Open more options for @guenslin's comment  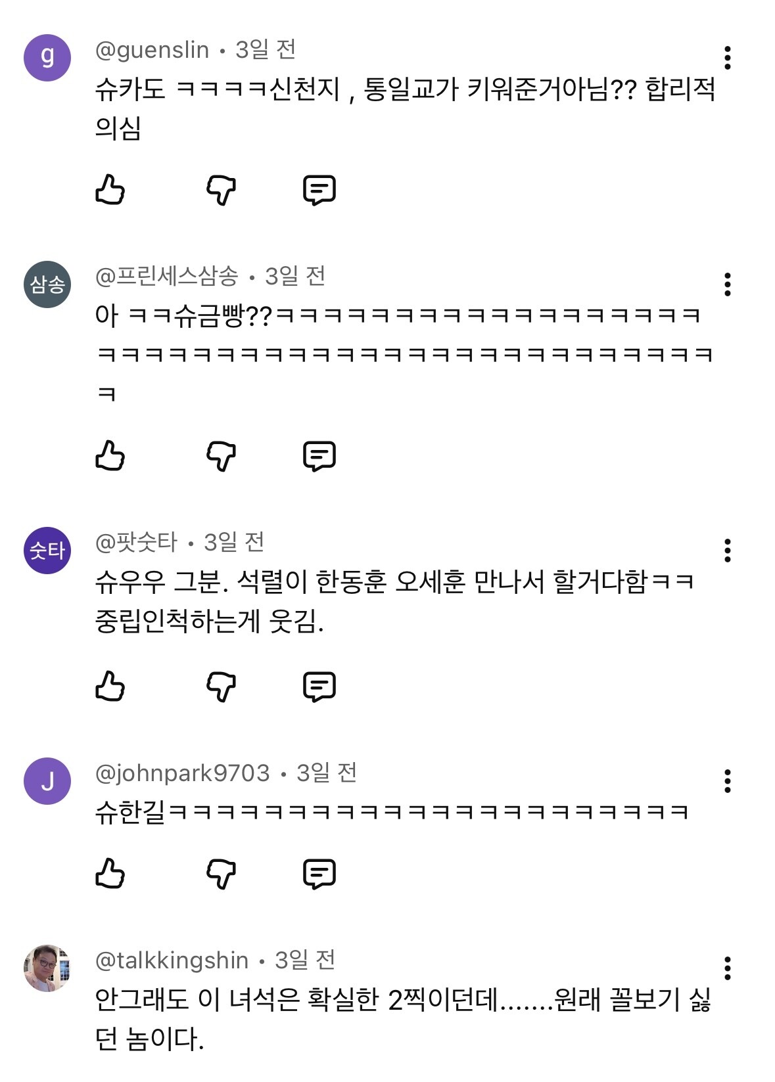[727, 58]
